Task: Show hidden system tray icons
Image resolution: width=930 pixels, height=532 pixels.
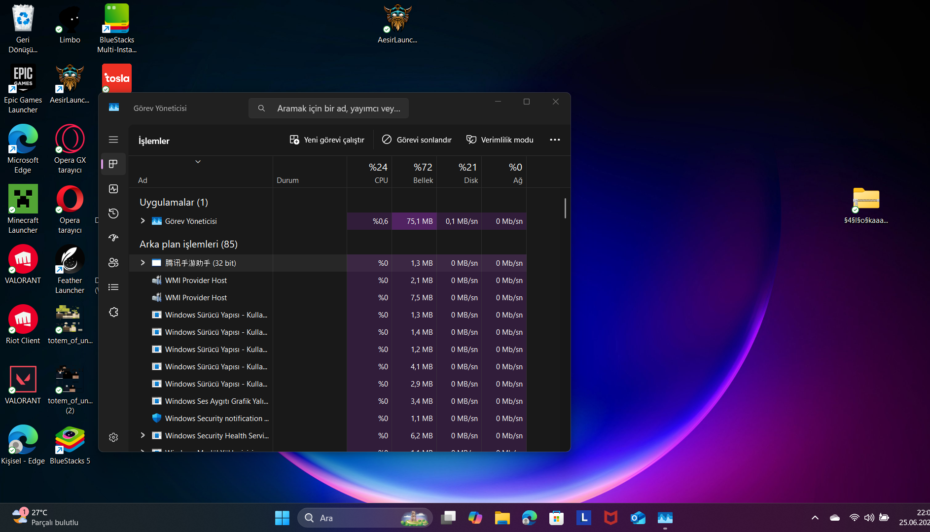Action: (x=815, y=518)
